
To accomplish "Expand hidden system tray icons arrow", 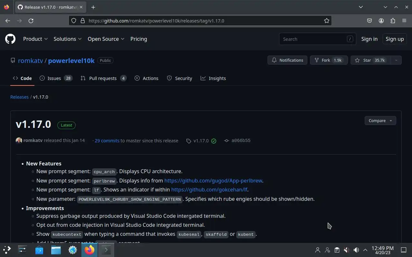I will pos(365,250).
